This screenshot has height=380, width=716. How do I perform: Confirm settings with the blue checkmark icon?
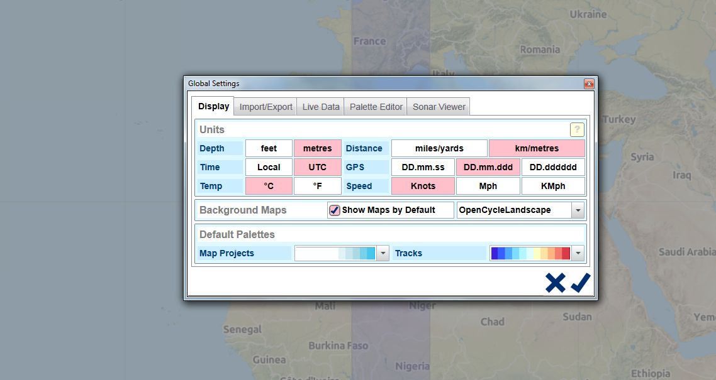point(581,283)
